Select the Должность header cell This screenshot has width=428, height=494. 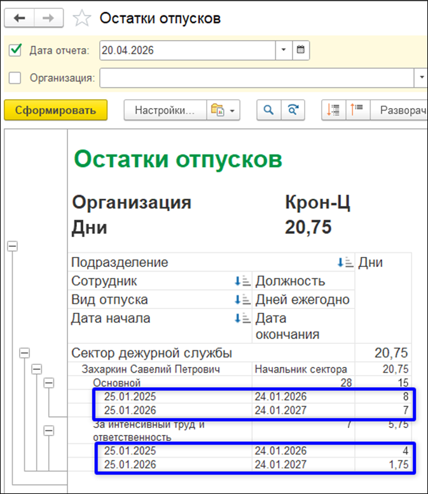303,281
